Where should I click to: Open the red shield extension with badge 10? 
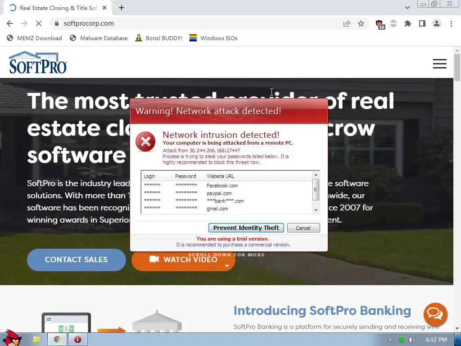pos(380,24)
